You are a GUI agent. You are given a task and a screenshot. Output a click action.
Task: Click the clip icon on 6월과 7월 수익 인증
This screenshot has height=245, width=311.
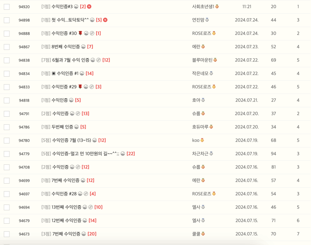point(98,60)
